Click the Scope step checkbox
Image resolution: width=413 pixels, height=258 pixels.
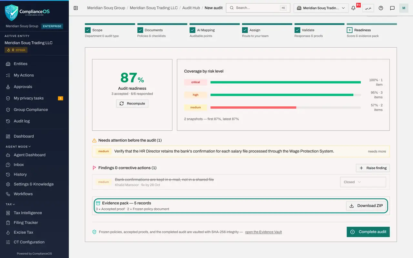pyautogui.click(x=88, y=30)
